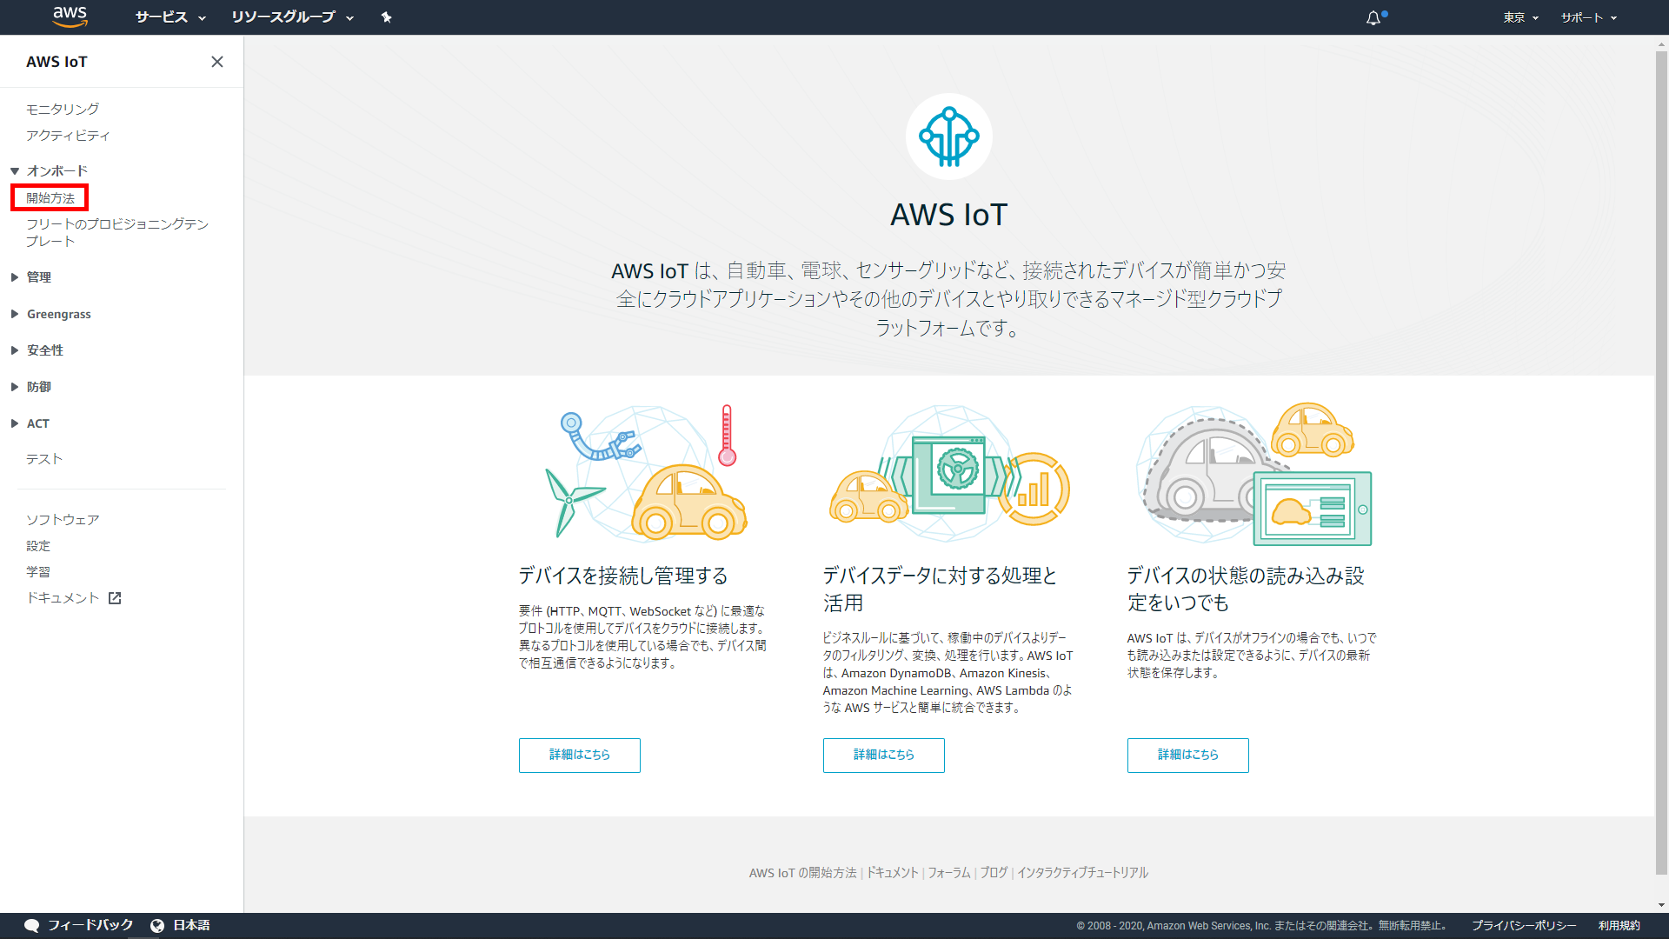
Task: Click the フィードバック speech bubble icon
Action: 32,925
